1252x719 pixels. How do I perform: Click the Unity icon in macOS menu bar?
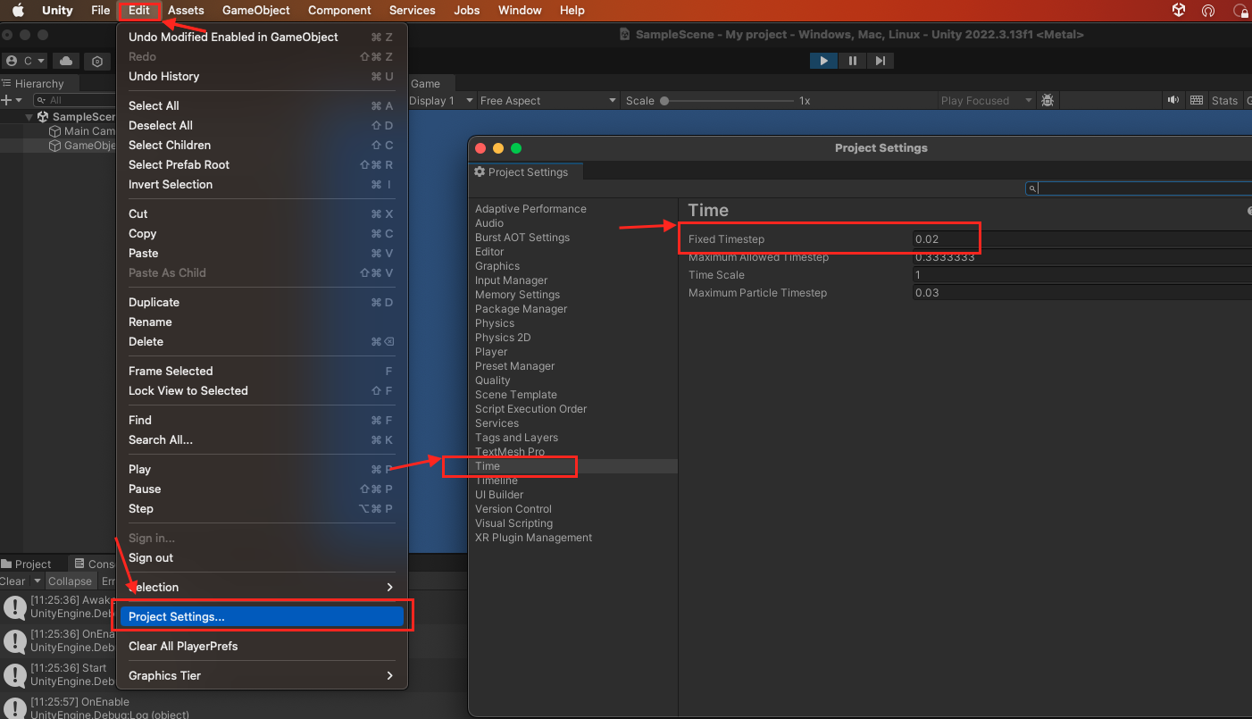tap(1179, 10)
